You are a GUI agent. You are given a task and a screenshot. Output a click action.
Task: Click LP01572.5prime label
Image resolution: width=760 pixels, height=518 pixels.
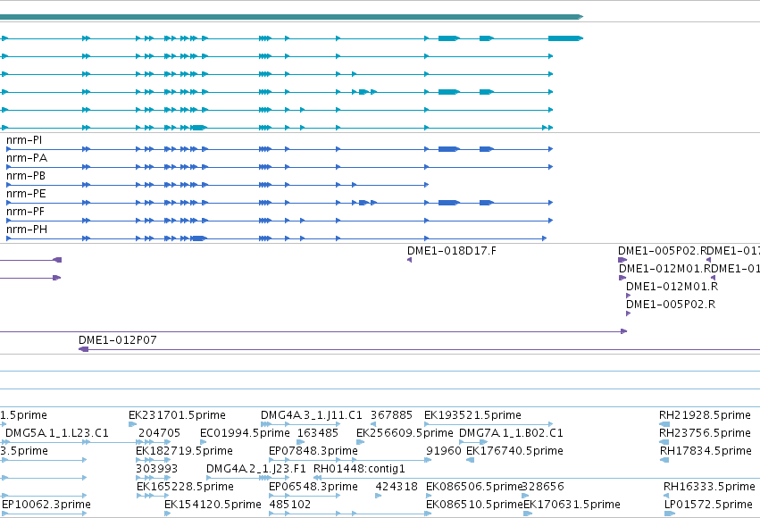click(708, 505)
